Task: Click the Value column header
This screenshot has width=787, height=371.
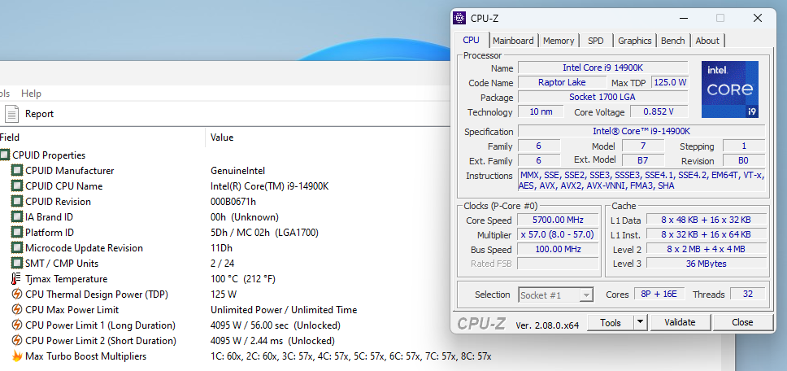Action: click(222, 137)
